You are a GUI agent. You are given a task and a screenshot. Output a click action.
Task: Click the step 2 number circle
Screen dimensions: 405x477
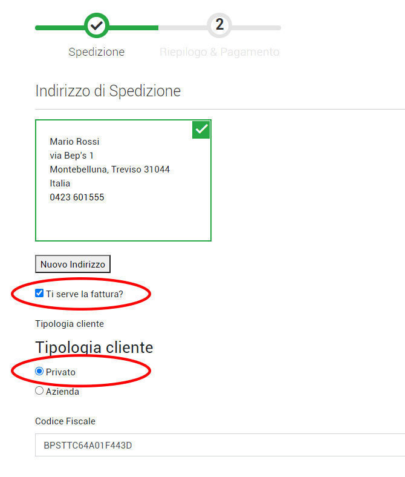pos(219,25)
